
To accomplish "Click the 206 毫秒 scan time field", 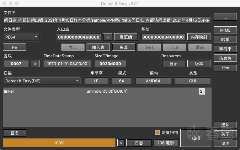I will (x=166, y=143).
